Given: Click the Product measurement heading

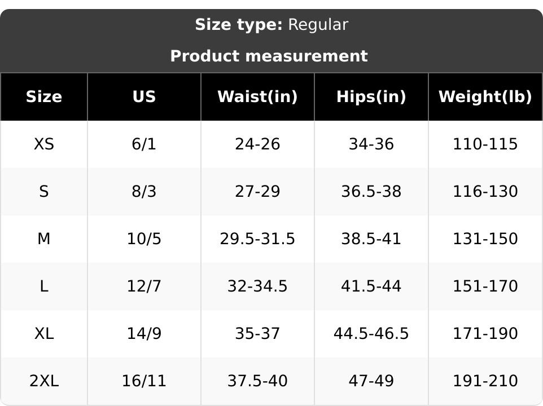Looking at the screenshot, I should pos(269,56).
